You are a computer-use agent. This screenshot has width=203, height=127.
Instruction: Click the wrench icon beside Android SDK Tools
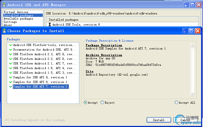point(50,24)
